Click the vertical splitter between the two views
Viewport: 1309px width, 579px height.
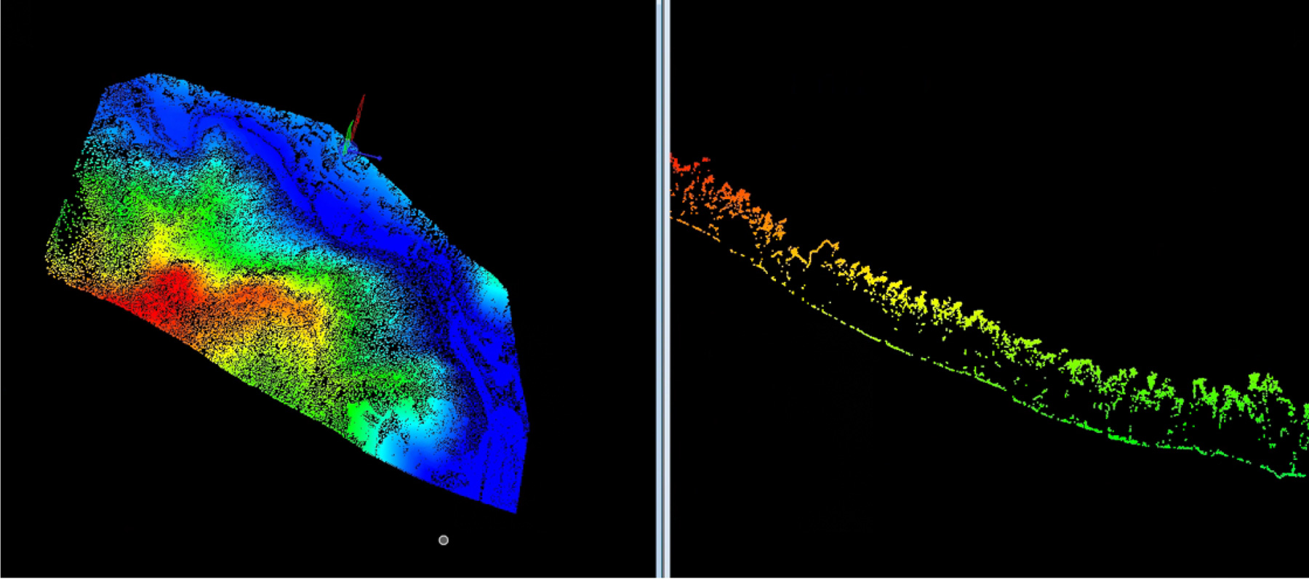(662, 289)
